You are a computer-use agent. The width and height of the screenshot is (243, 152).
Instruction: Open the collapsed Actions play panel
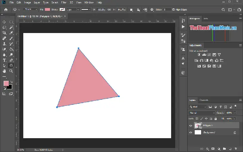(183, 27)
